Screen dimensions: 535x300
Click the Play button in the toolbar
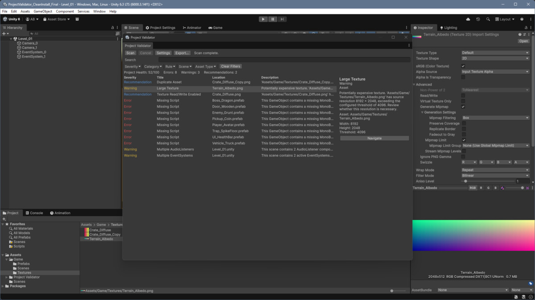263,19
